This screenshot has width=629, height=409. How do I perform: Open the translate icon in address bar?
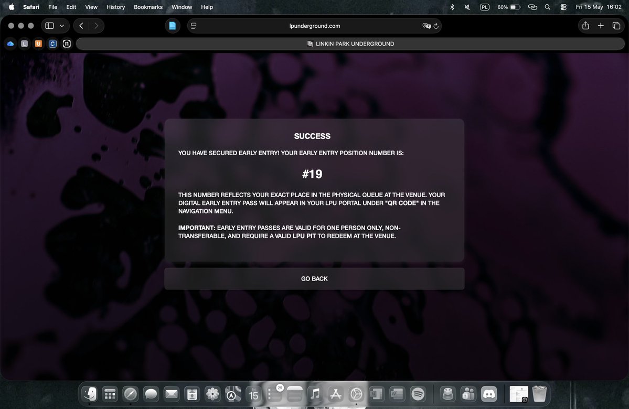pyautogui.click(x=426, y=26)
